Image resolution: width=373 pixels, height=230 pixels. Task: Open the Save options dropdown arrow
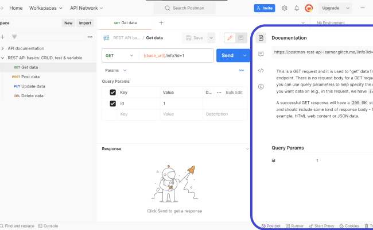point(211,38)
